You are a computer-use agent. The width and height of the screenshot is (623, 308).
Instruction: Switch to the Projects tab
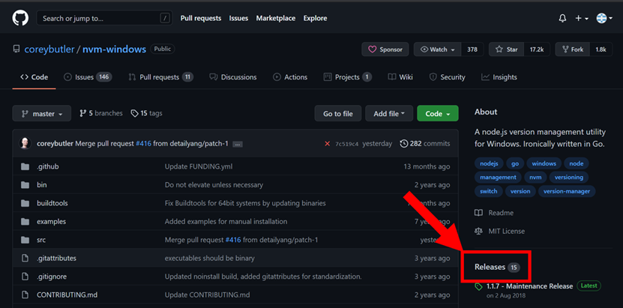point(348,77)
